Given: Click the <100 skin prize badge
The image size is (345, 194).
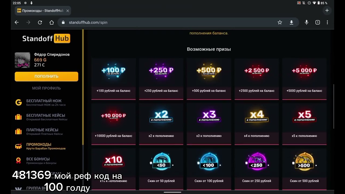Looking at the screenshot, I should coord(209,162).
